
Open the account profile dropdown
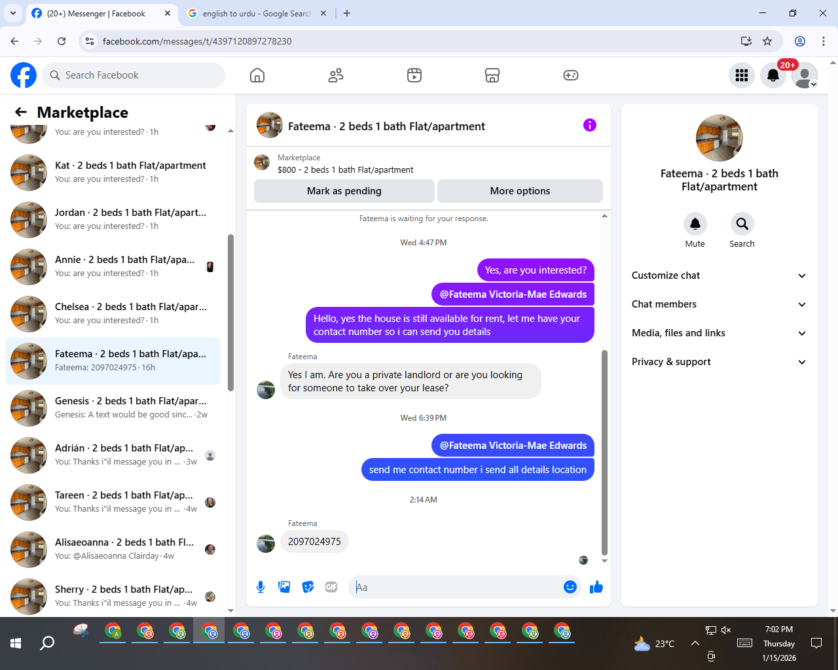click(x=805, y=75)
